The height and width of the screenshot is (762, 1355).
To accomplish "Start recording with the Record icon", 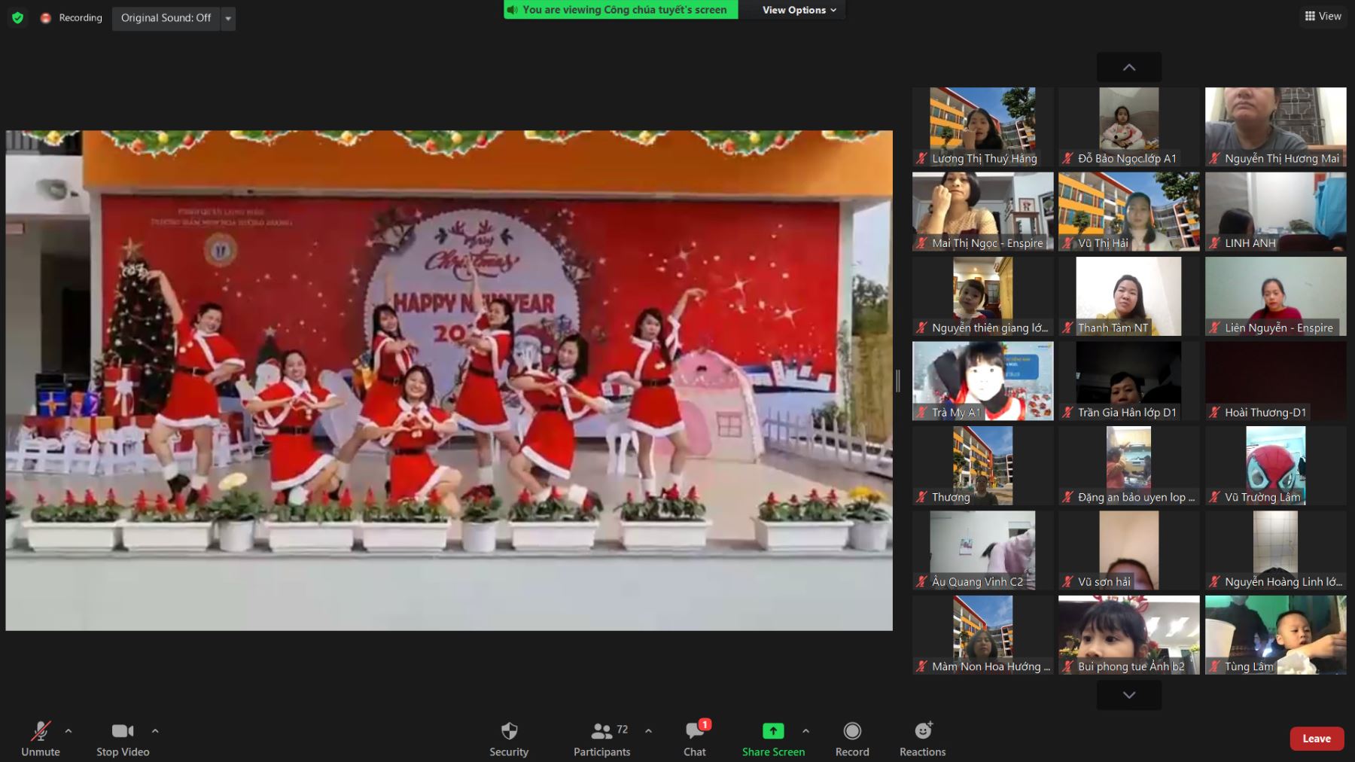I will coord(852,731).
